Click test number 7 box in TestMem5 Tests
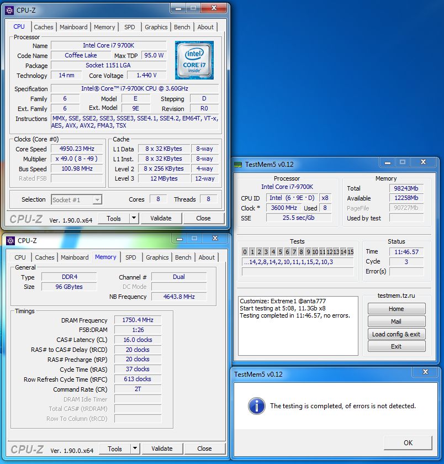Screen dimensions: 444x464 tap(294, 252)
